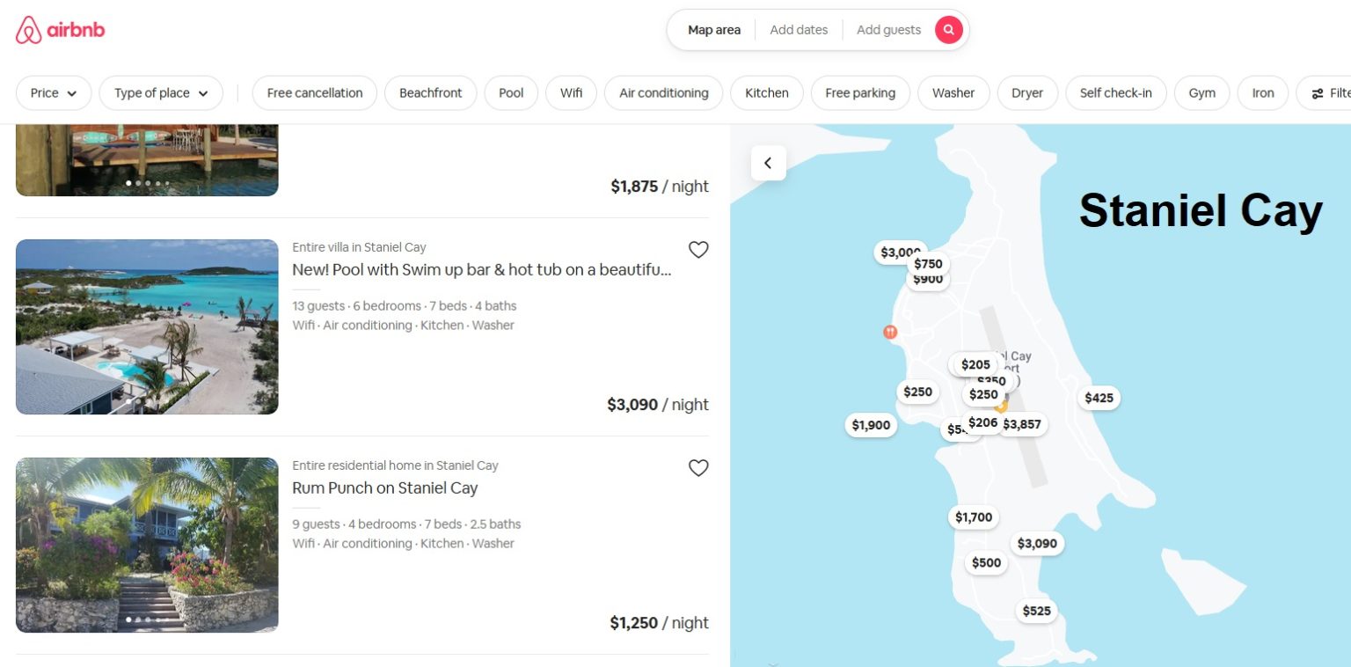
Task: Open the Map area search field
Action: point(713,29)
